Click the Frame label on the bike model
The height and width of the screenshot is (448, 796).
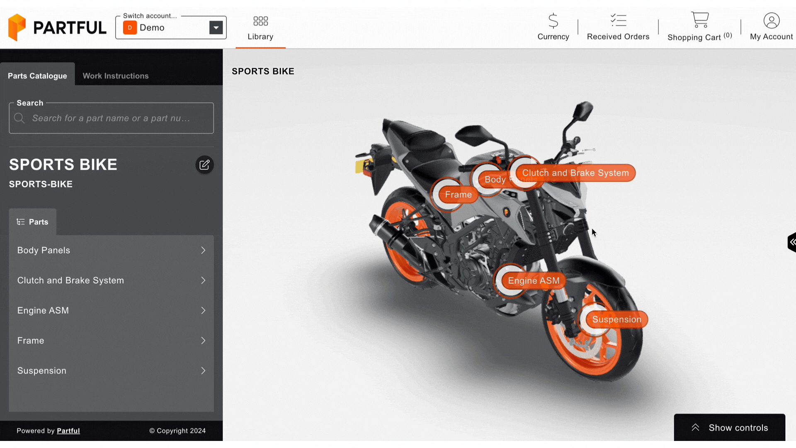[458, 194]
